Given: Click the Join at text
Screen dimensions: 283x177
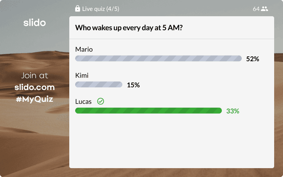Looking at the screenshot, I should click(35, 76).
